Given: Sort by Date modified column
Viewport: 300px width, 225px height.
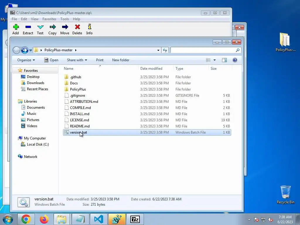Looking at the screenshot, I should (156, 69).
